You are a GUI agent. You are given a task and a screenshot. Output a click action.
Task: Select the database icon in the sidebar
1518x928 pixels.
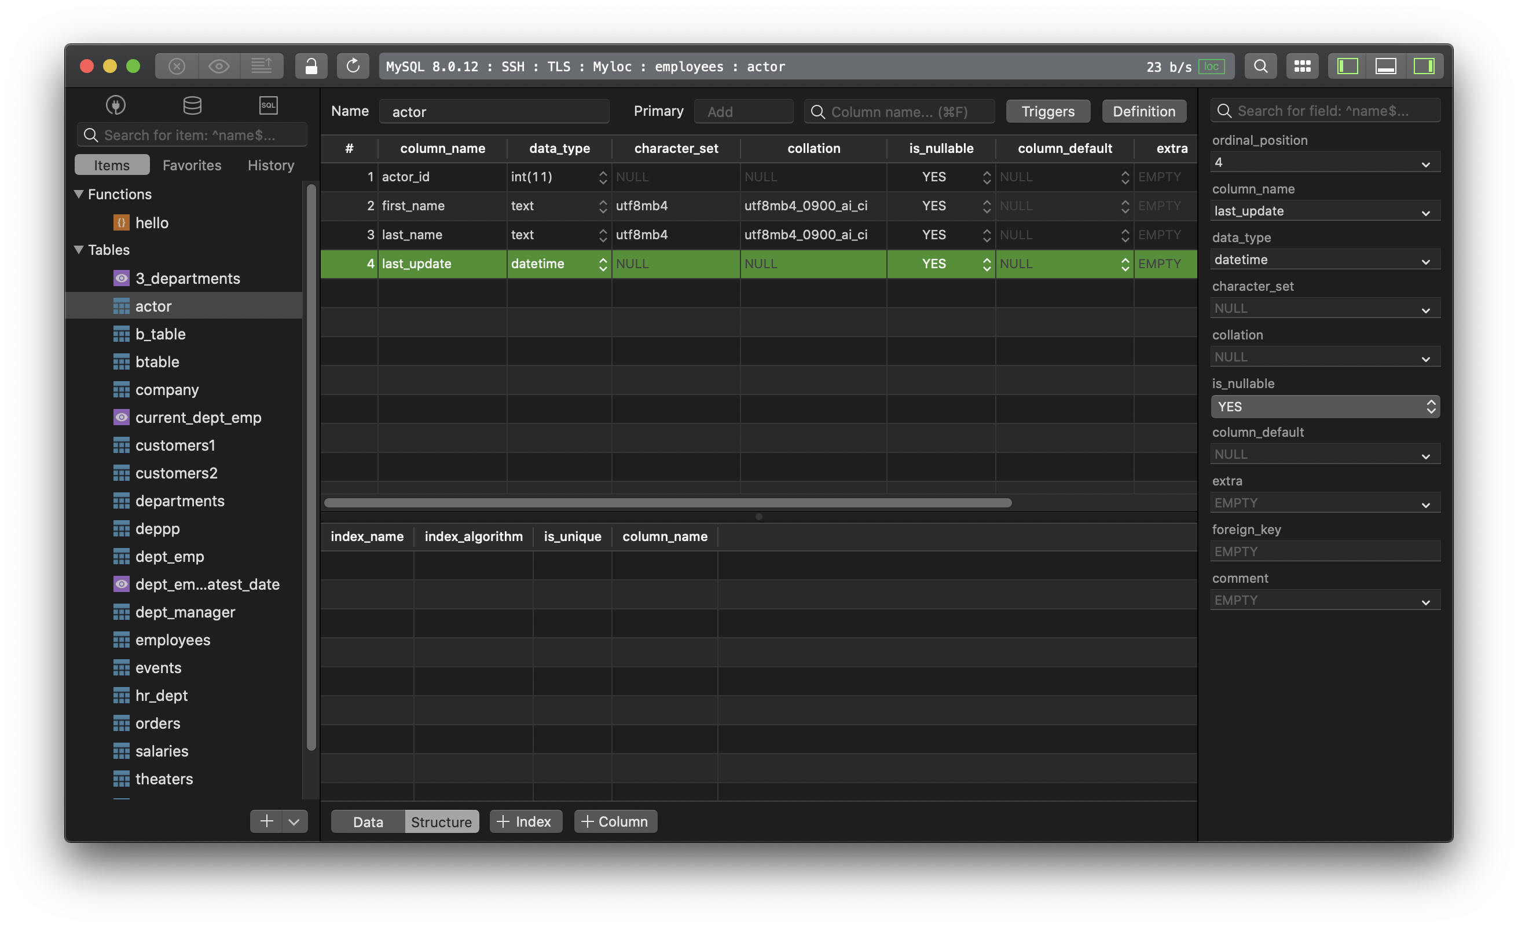click(192, 105)
